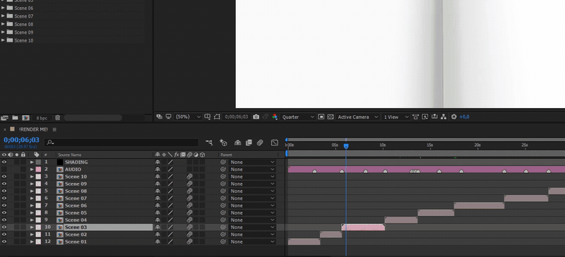Image resolution: width=565 pixels, height=257 pixels.
Task: Open the Active Camera view dropdown
Action: 358,116
